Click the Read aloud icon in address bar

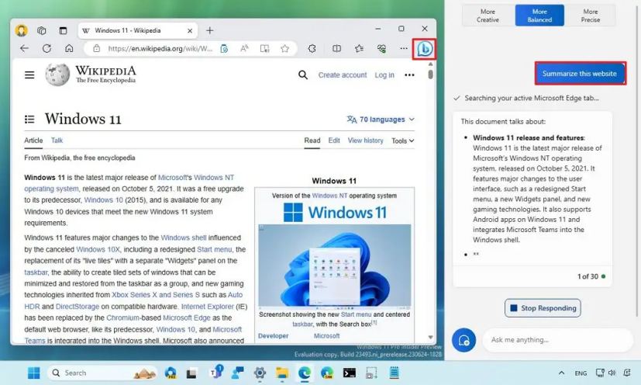coord(244,48)
